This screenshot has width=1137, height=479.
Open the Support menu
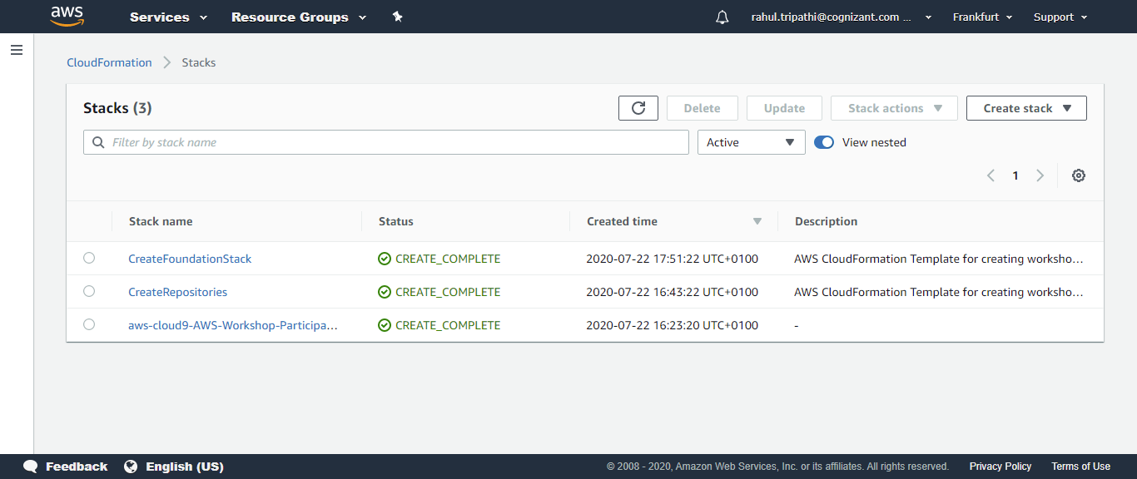tap(1060, 17)
